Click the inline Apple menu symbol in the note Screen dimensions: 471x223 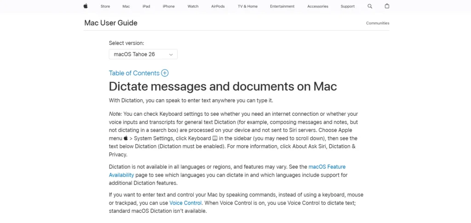[126, 138]
